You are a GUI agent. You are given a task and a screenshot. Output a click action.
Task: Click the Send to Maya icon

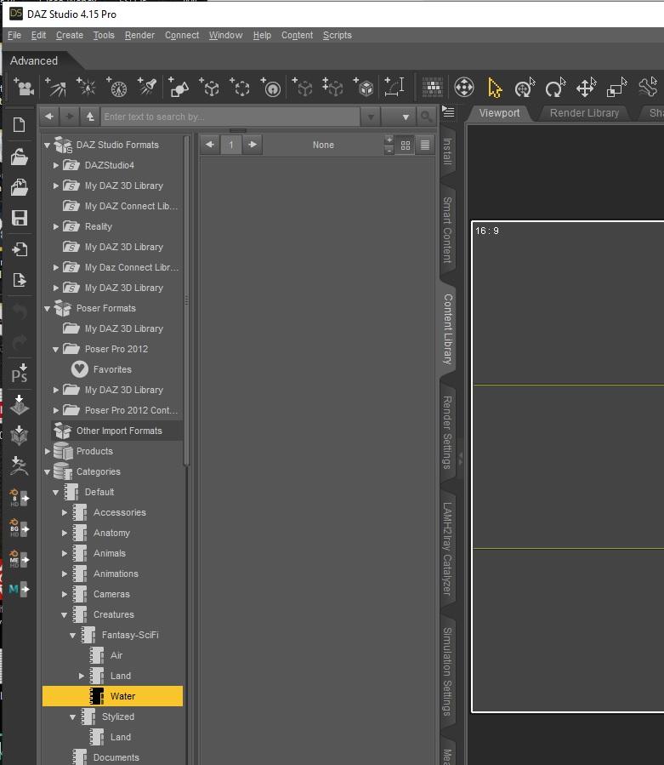[19, 588]
